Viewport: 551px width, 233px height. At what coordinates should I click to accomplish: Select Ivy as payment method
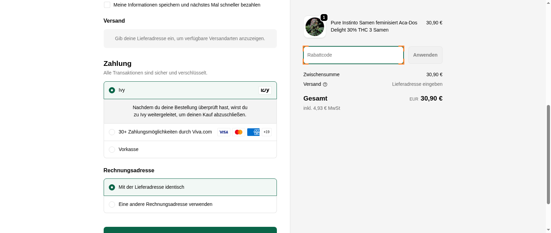112,90
